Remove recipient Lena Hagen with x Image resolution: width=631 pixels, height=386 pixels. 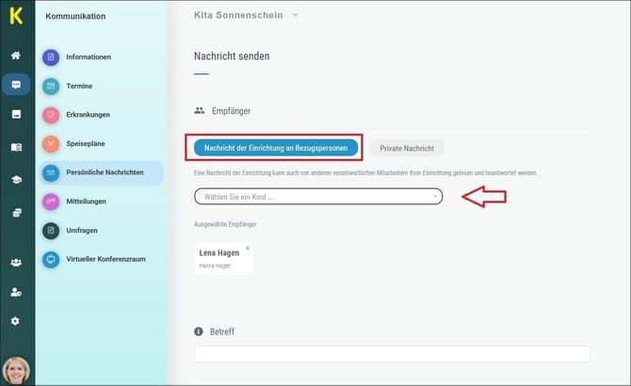tap(248, 249)
